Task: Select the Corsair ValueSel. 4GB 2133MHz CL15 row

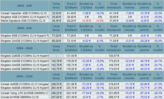Action: tap(82, 13)
